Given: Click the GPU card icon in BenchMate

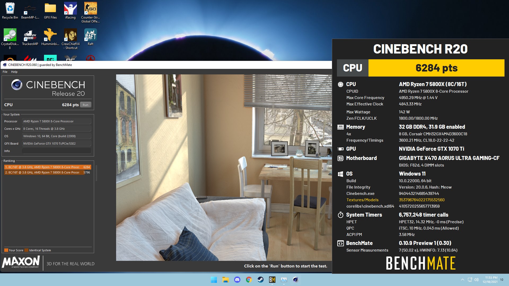Looking at the screenshot, I should click(x=340, y=149).
